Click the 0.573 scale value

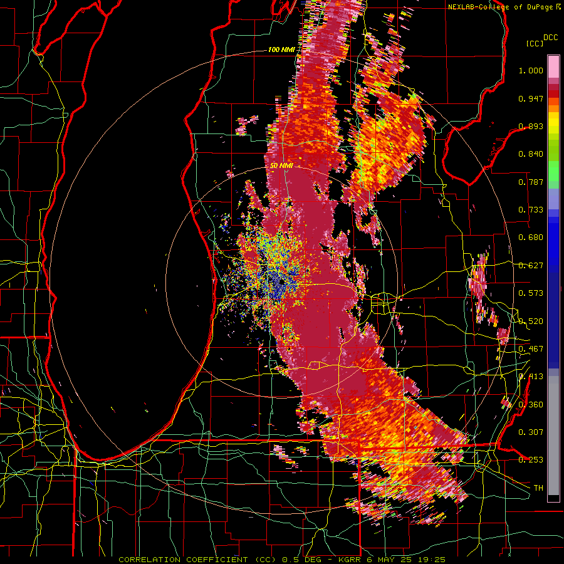(x=531, y=293)
